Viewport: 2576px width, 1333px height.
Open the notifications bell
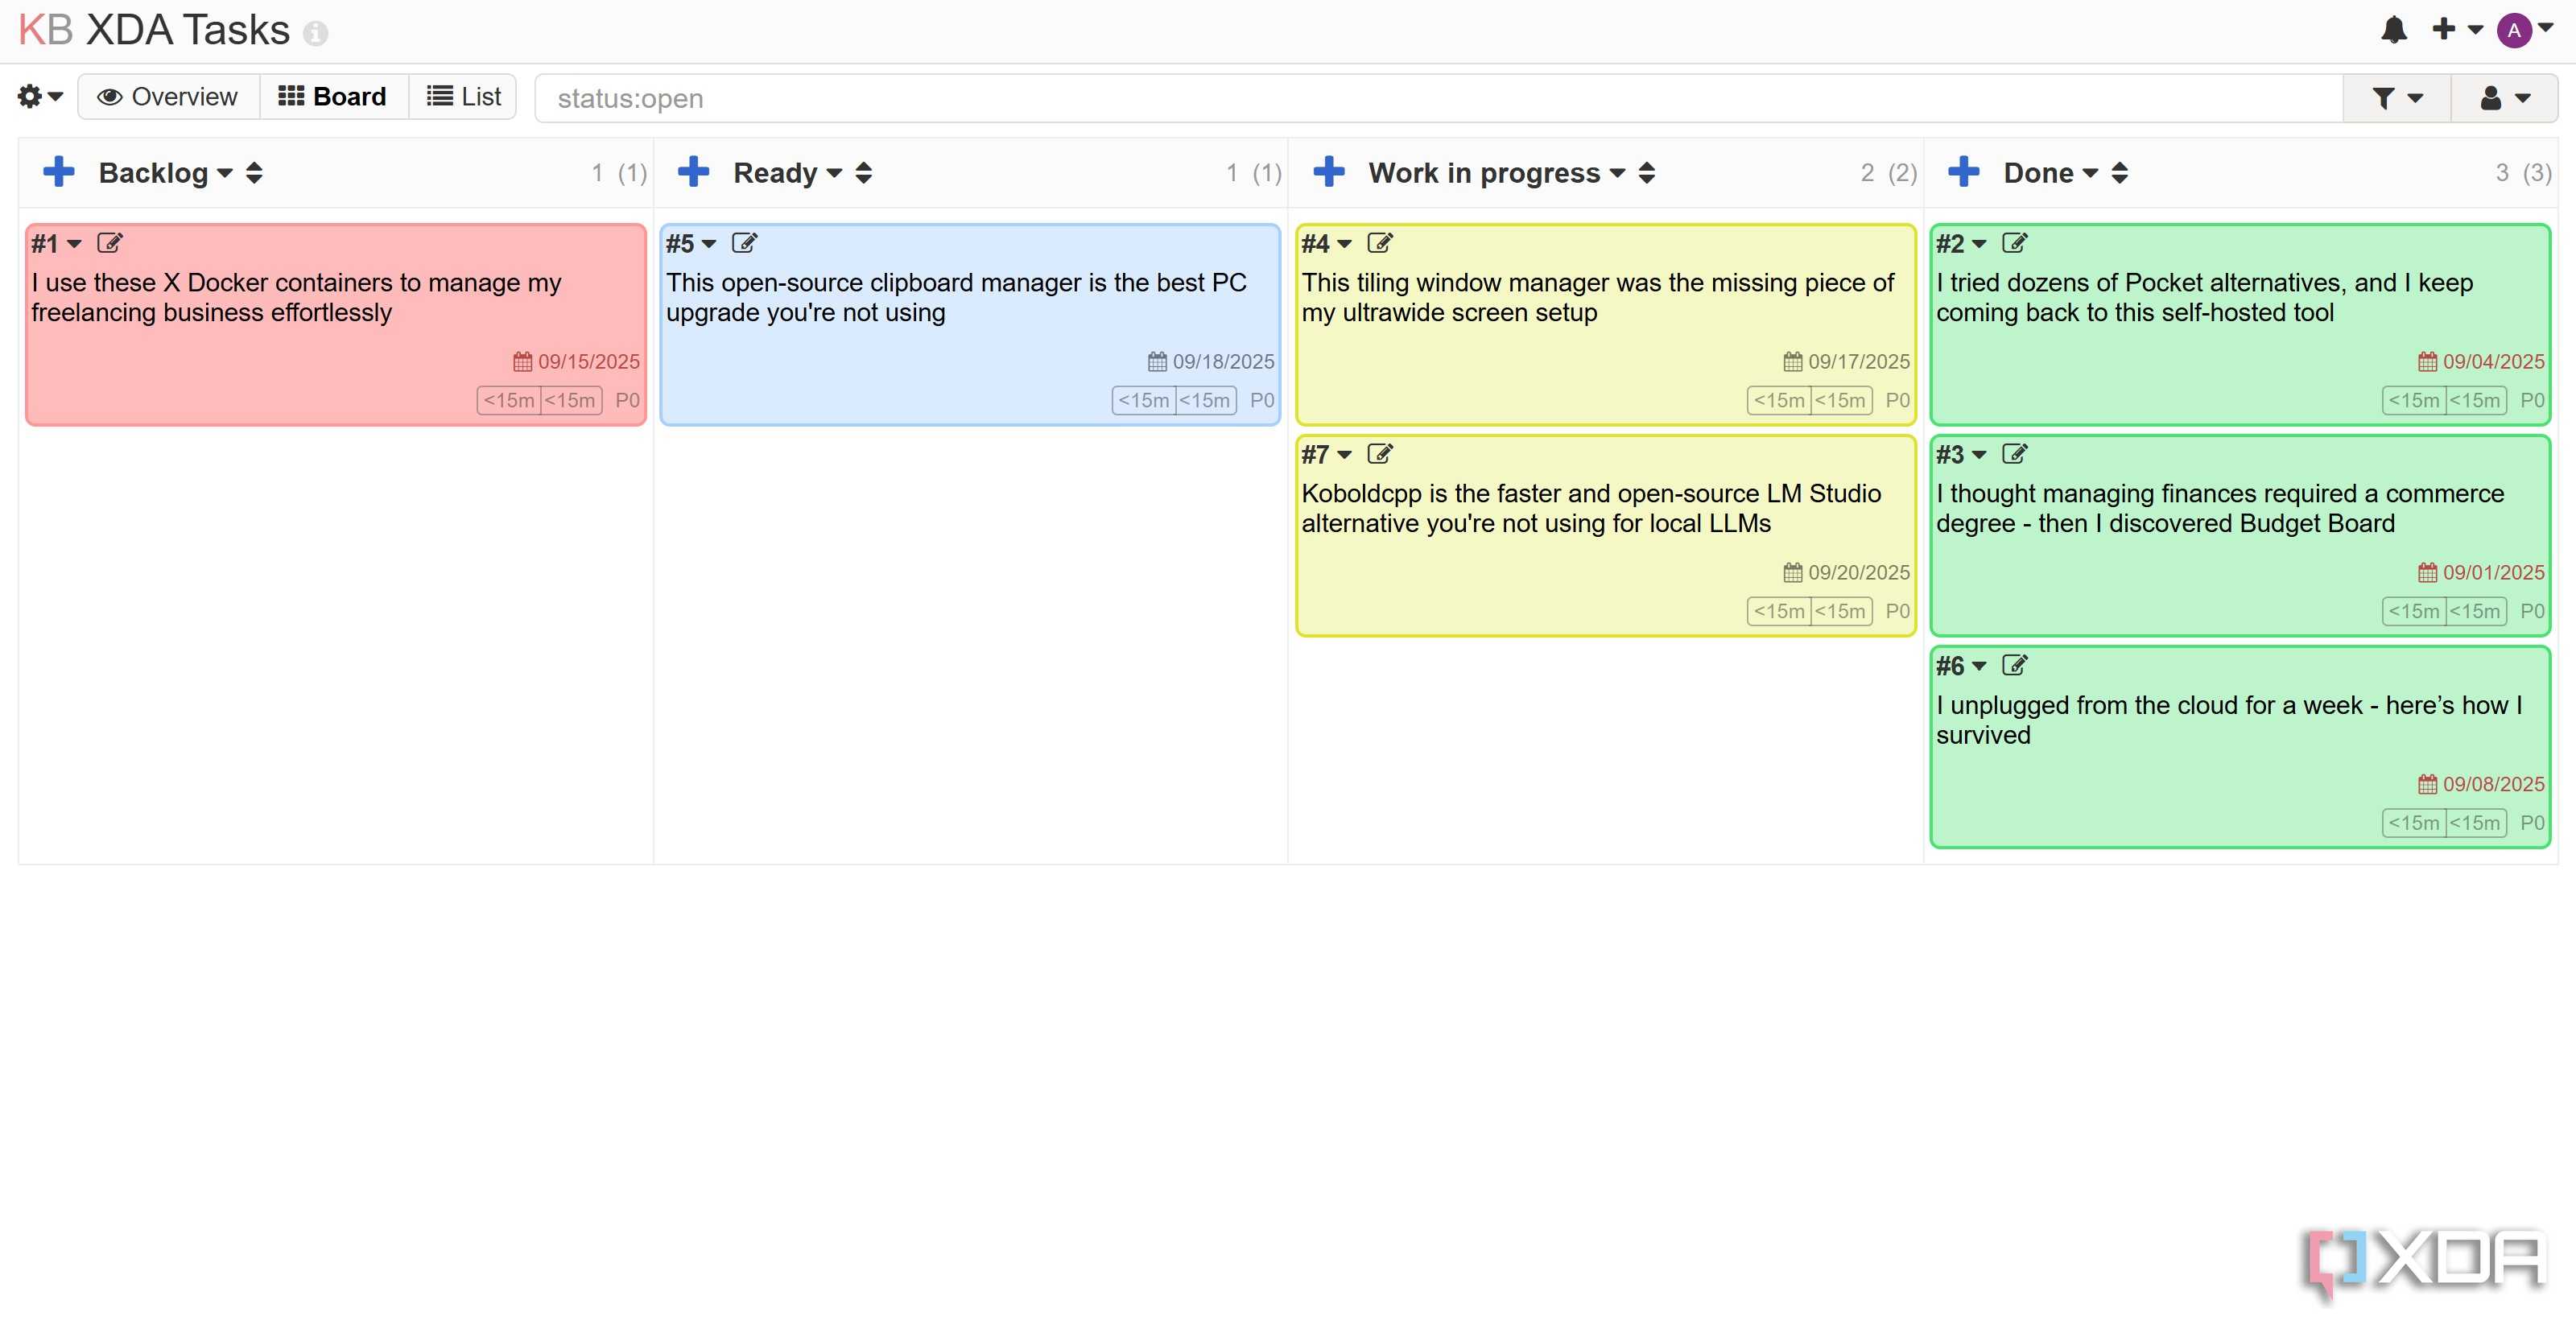(x=2394, y=30)
